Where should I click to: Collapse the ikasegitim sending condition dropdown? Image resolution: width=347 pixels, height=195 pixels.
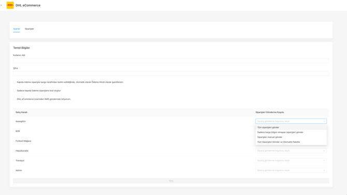tap(291, 121)
